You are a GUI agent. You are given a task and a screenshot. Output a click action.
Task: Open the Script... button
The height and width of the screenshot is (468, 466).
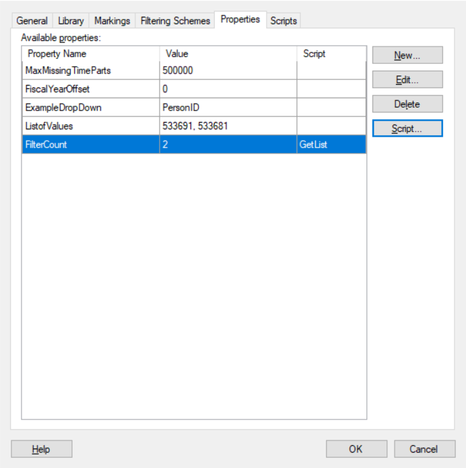tap(407, 129)
